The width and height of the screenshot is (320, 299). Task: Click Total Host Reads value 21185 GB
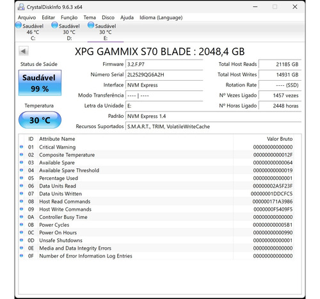(280, 64)
